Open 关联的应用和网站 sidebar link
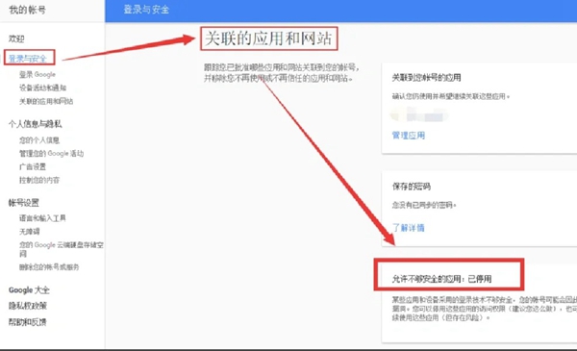 pos(46,101)
